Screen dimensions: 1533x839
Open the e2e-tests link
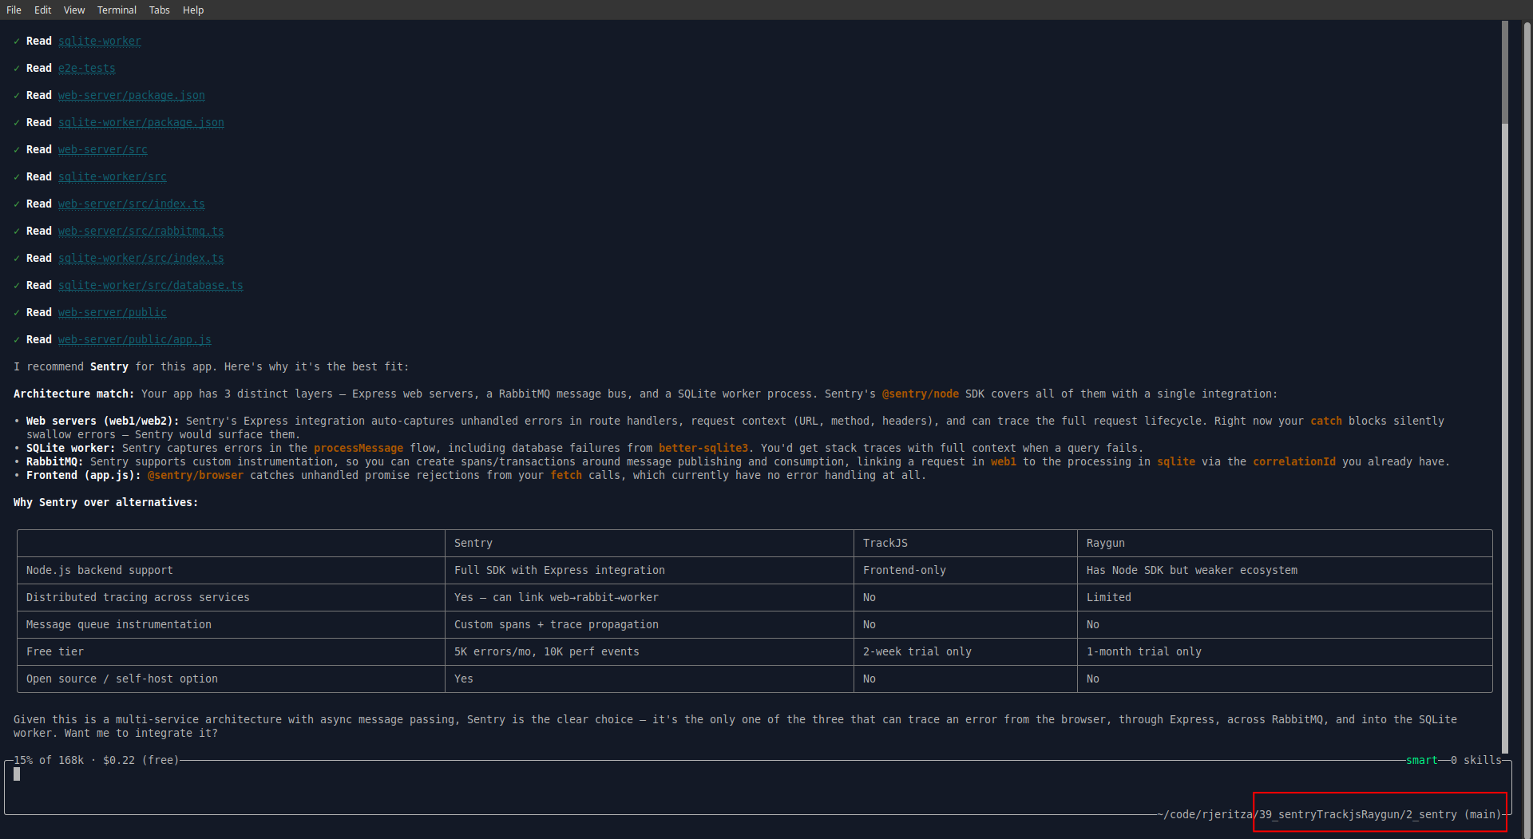pyautogui.click(x=86, y=69)
